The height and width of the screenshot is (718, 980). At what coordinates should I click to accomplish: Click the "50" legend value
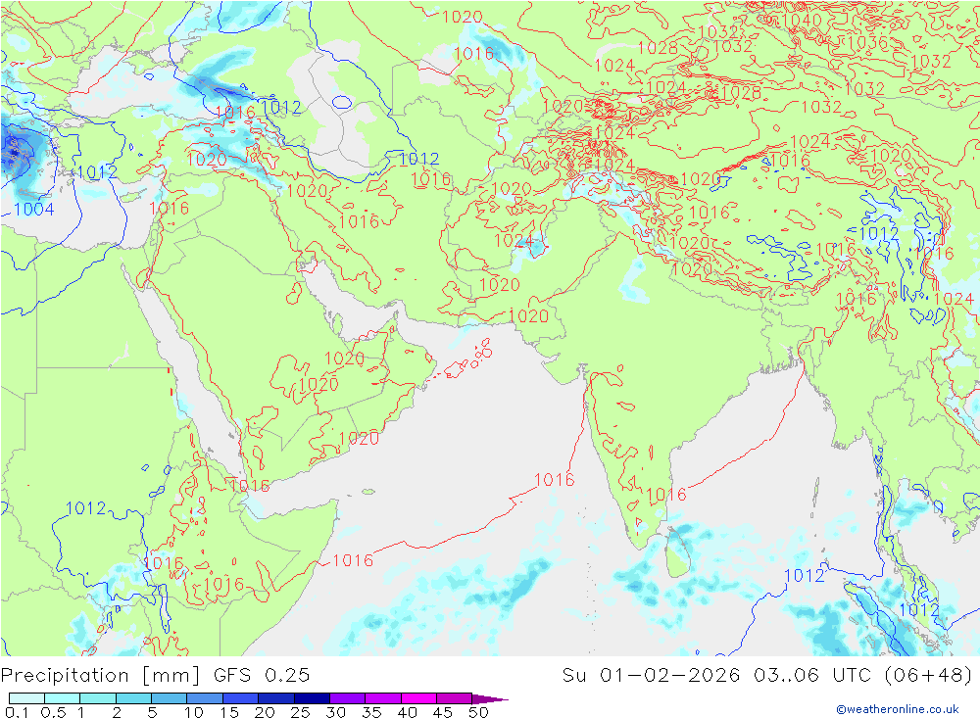pos(478,712)
